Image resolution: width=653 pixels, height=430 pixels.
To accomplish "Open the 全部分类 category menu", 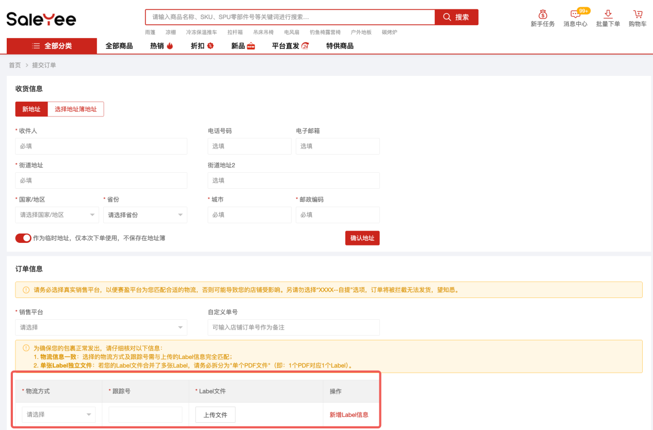I will click(52, 46).
